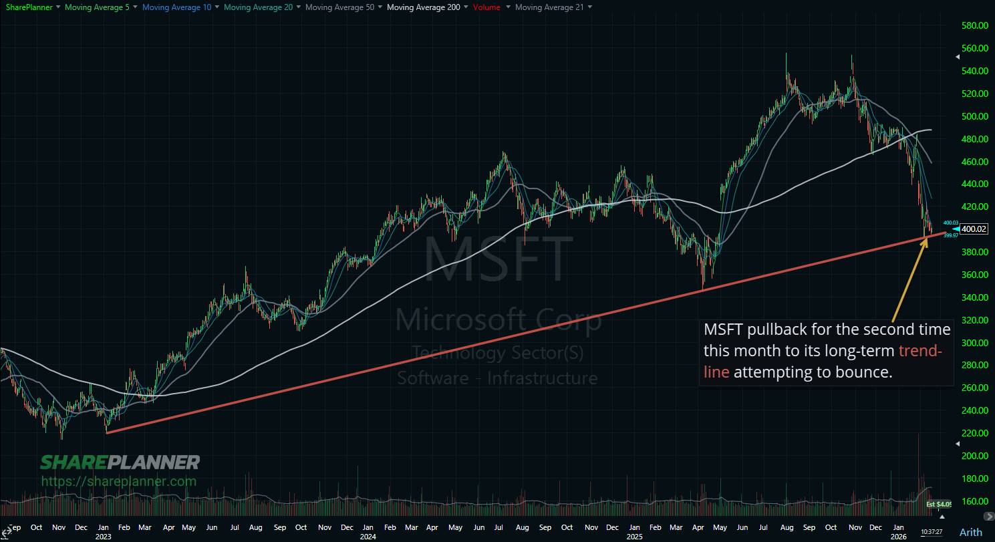Toggle the Volume indicator visibility
Viewport: 995px width, 542px height.
486,7
